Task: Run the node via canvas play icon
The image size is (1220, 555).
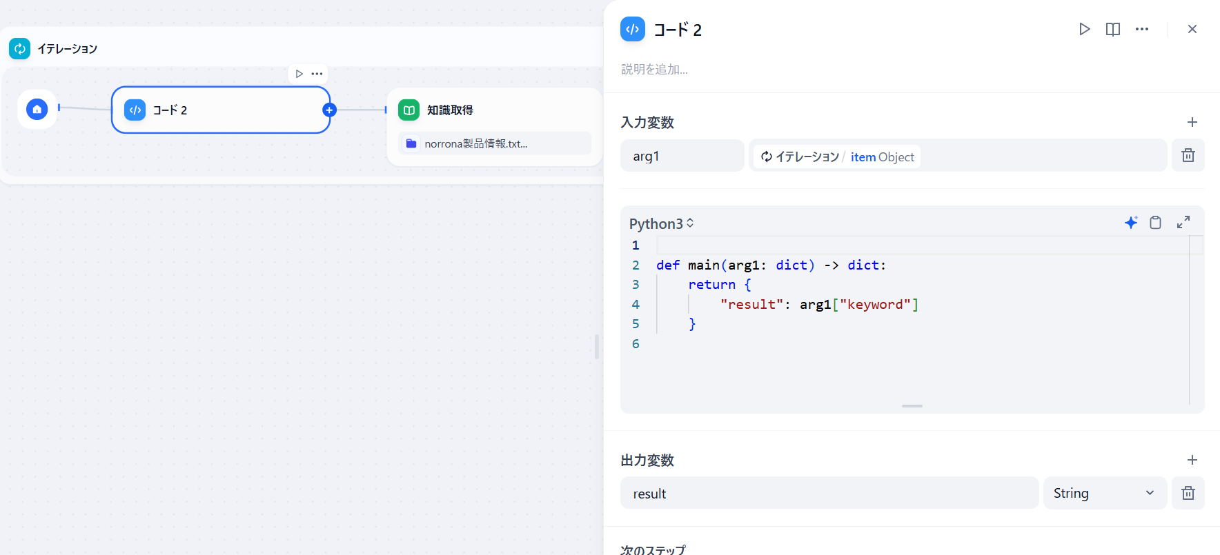Action: click(299, 74)
